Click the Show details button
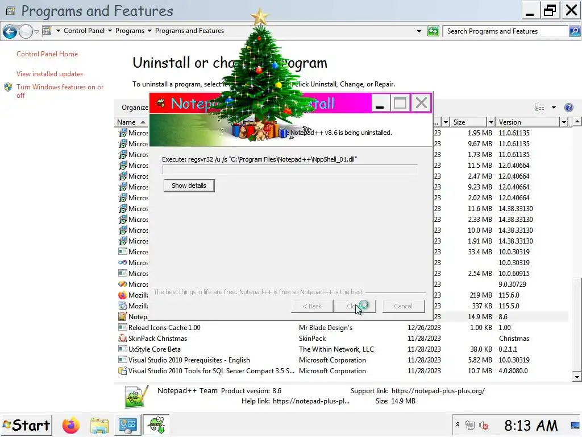The width and height of the screenshot is (582, 437). point(189,185)
